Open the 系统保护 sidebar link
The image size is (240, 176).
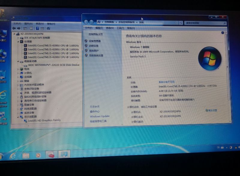pyautogui.click(x=94, y=51)
